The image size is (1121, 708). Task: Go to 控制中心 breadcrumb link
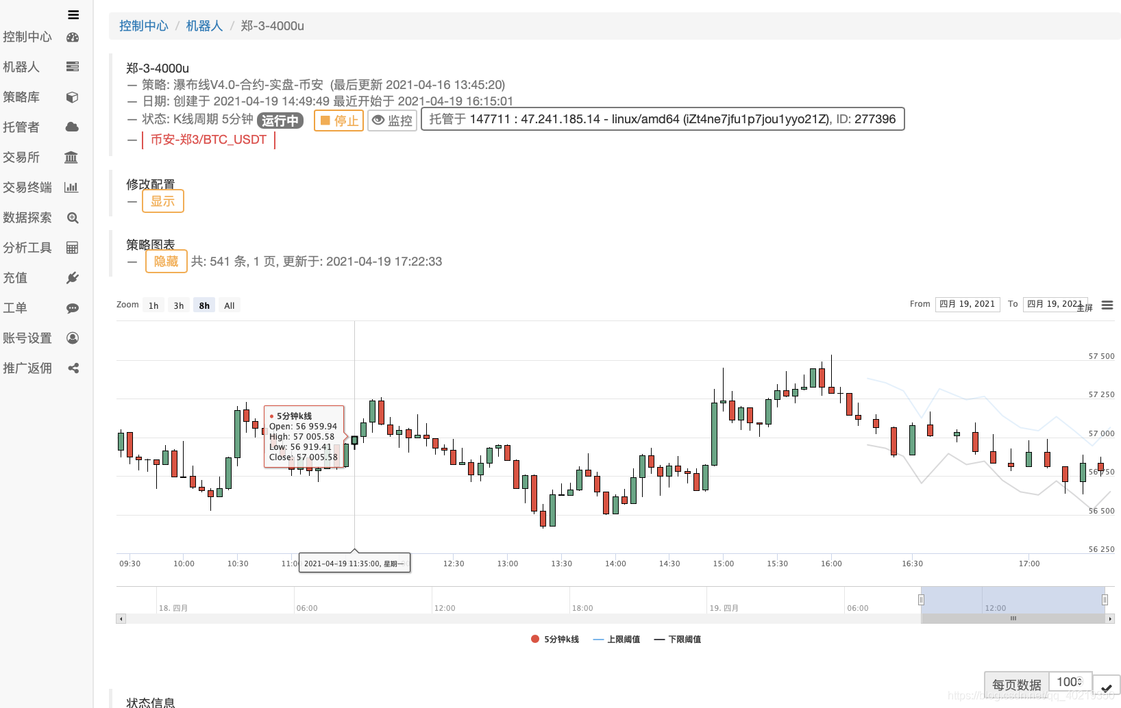(x=143, y=26)
